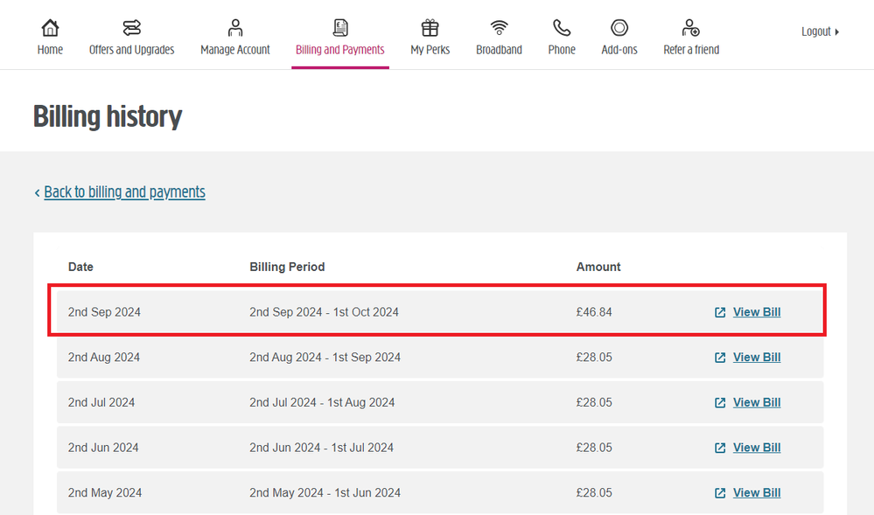The width and height of the screenshot is (874, 515).
Task: View Bill for 2nd Jul 2024
Action: 756,402
